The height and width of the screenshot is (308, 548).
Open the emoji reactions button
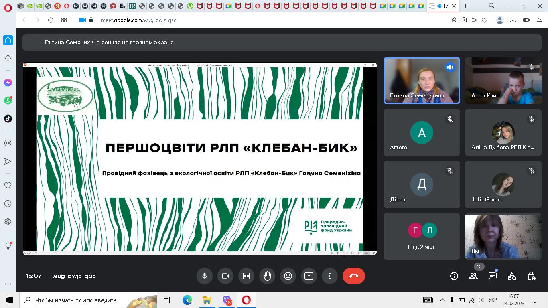pyautogui.click(x=288, y=276)
